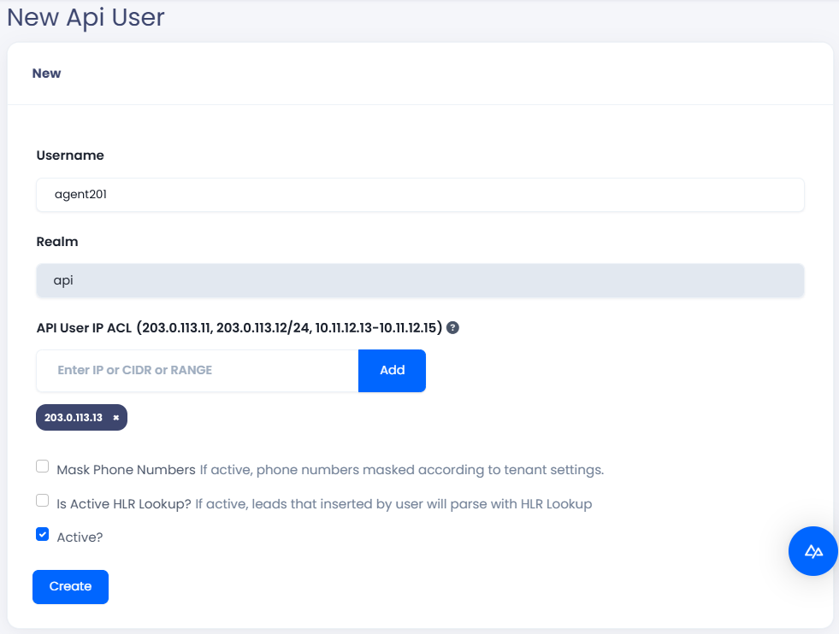Click the API User IP ACL label
The image size is (839, 634).
click(x=239, y=328)
